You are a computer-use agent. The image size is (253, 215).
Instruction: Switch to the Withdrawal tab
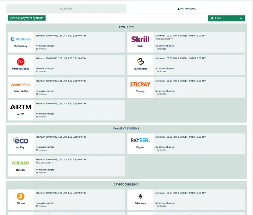[x=187, y=9]
